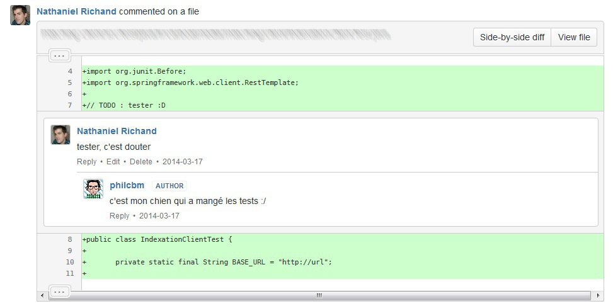Expand hidden lines below line 11
This screenshot has width=613, height=306.
pos(59,292)
